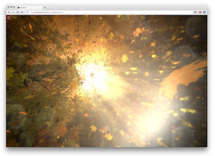Select the Autumn browser tab

[30, 7]
